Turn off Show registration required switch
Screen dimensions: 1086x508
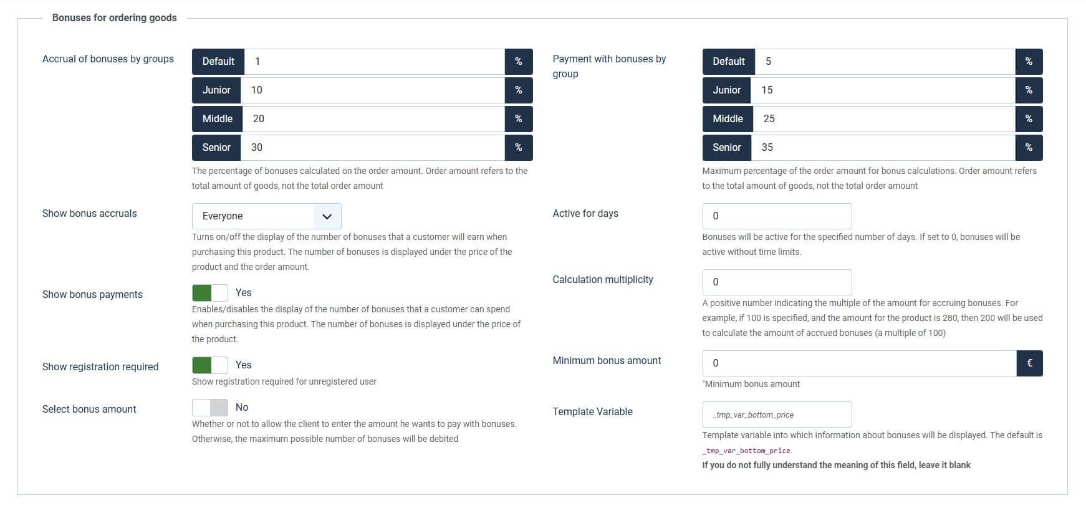[x=210, y=365]
